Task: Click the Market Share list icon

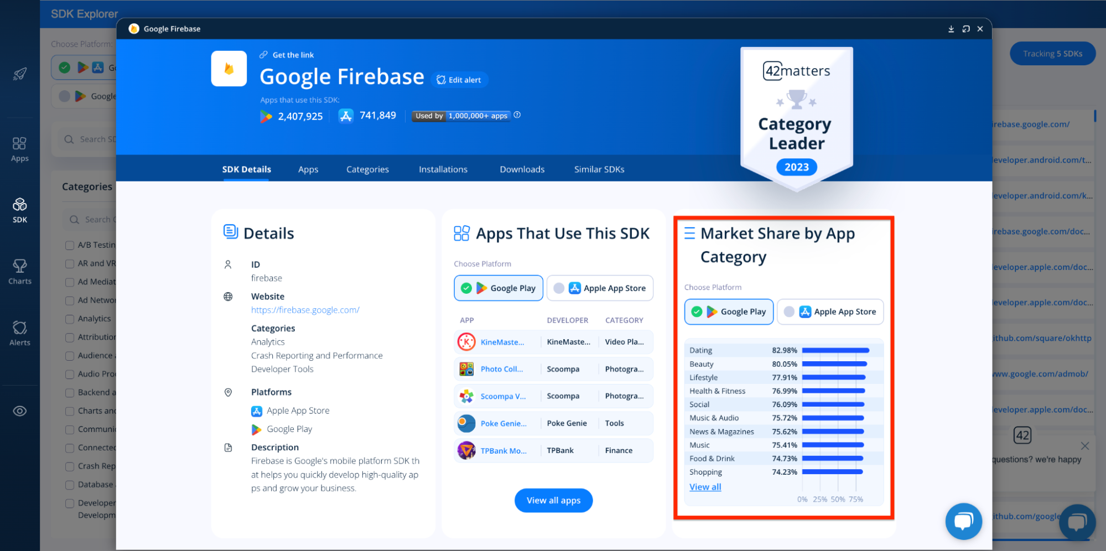Action: pos(689,233)
